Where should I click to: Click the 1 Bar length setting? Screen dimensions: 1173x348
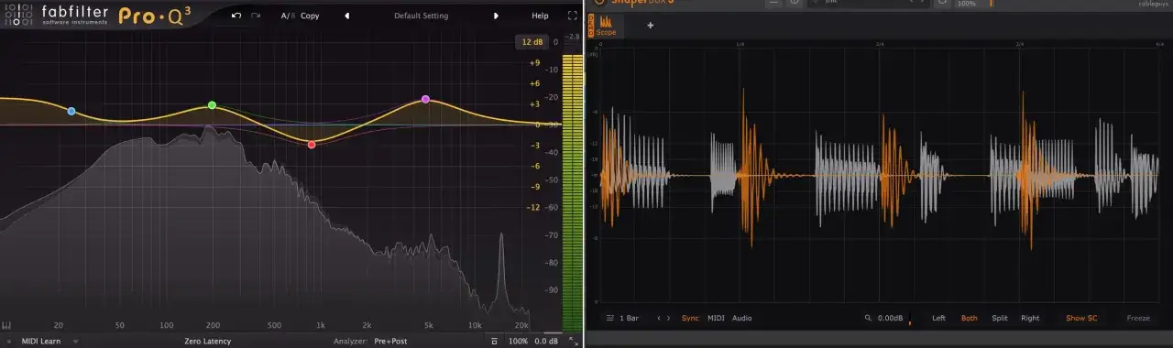[630, 318]
